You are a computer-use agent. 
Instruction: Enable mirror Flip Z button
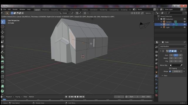point(180,61)
